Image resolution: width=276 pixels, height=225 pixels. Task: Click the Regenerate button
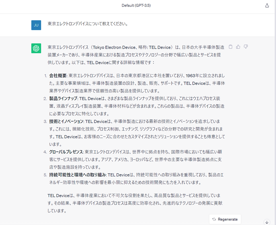tap(225, 220)
